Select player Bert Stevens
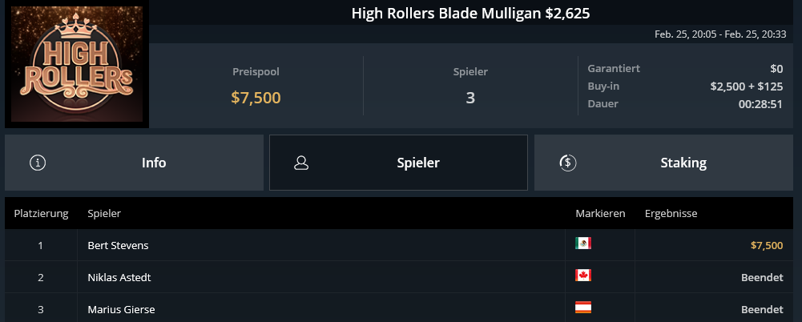802x322 pixels. [x=118, y=245]
